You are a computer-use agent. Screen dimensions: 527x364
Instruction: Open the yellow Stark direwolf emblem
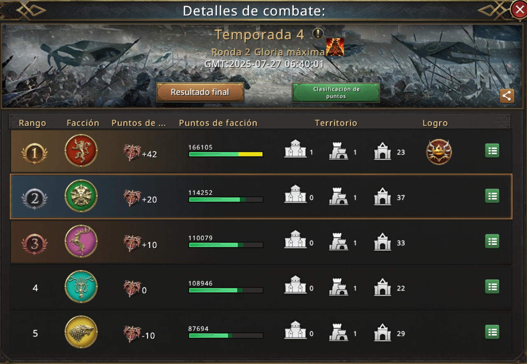pyautogui.click(x=81, y=332)
